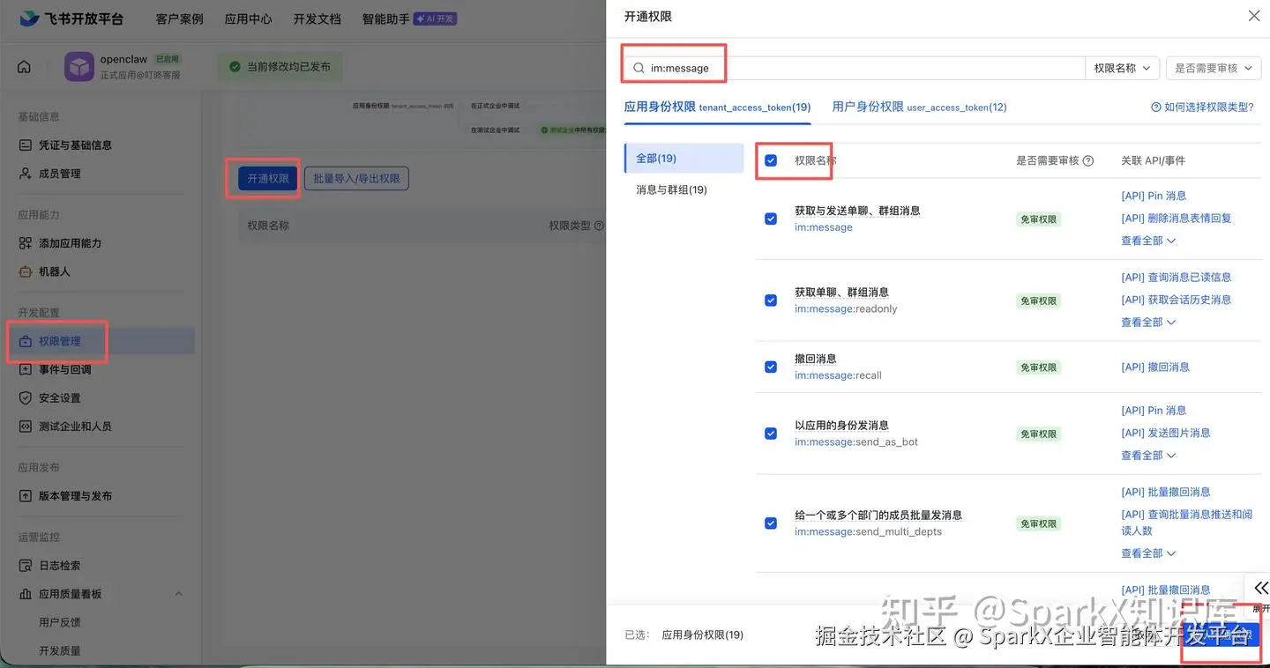The image size is (1270, 668).
Task: Open 测试企业和人员 in the sidebar
Action: pyautogui.click(x=75, y=427)
